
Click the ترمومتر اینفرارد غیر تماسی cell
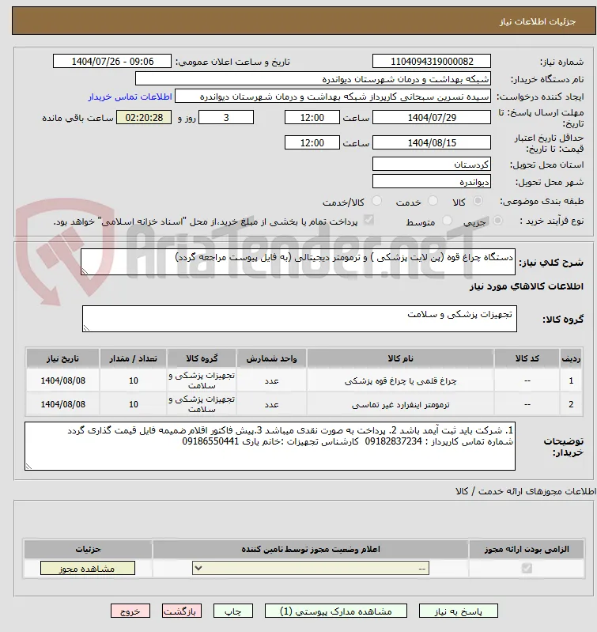[400, 404]
